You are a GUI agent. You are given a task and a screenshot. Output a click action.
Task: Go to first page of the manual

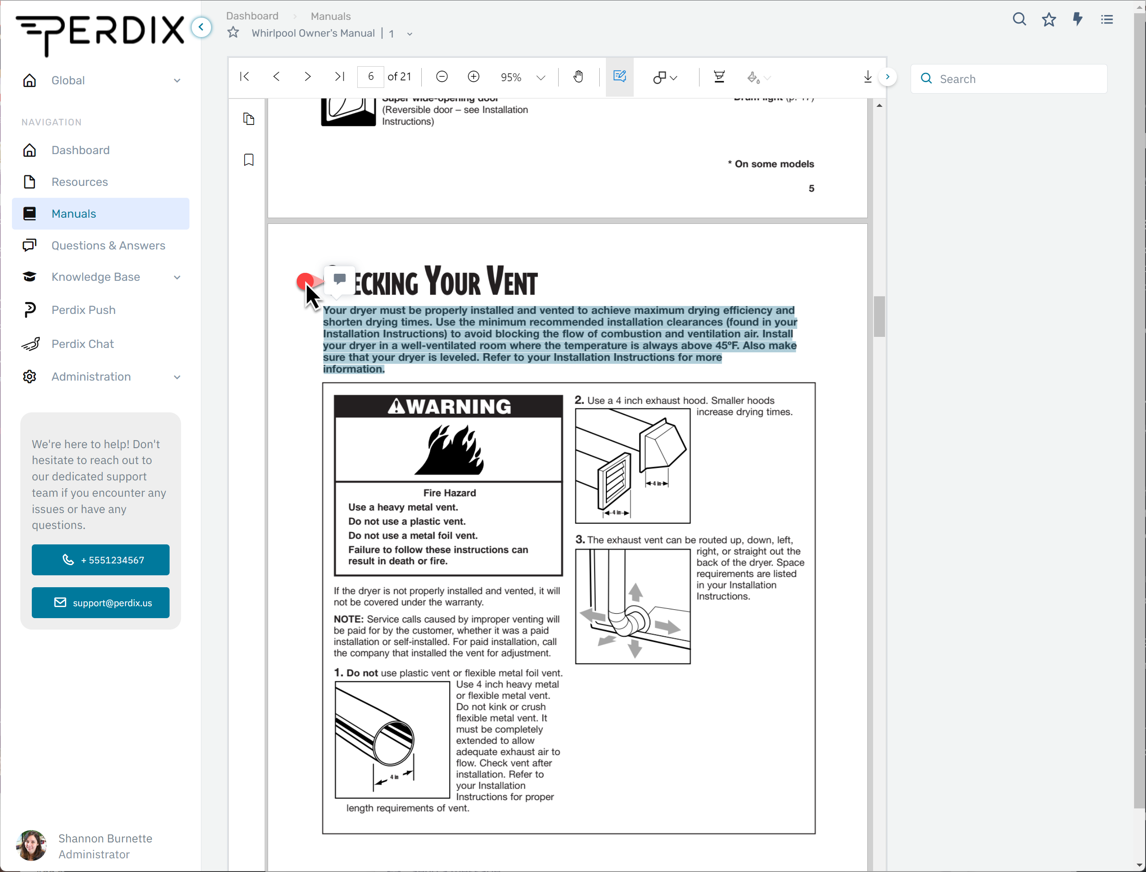click(x=245, y=77)
